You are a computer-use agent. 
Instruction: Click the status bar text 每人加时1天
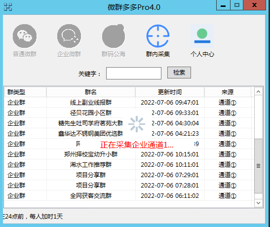pyautogui.click(x=46, y=216)
